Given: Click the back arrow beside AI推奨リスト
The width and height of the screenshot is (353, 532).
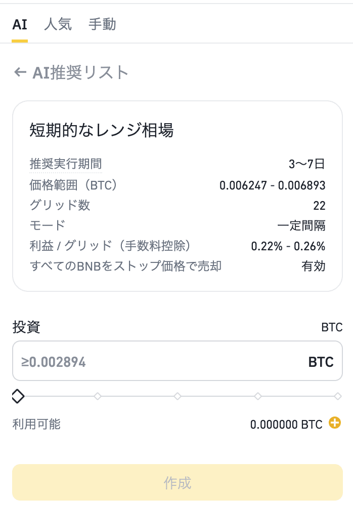Looking at the screenshot, I should 20,72.
